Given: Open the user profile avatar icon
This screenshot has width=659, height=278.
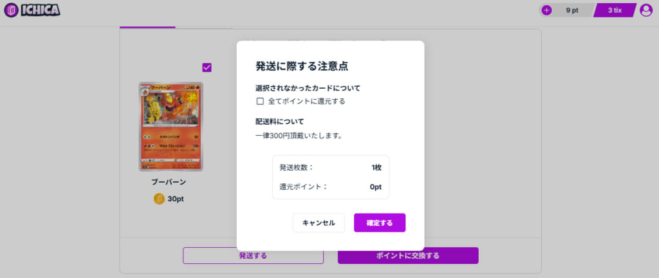Looking at the screenshot, I should click(646, 10).
